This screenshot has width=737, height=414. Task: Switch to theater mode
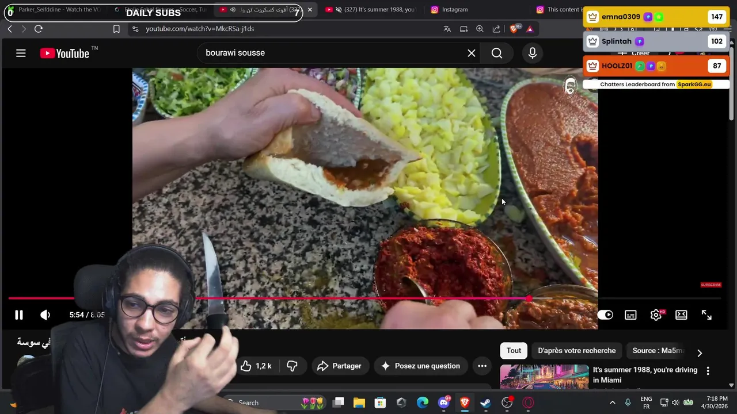[681, 315]
